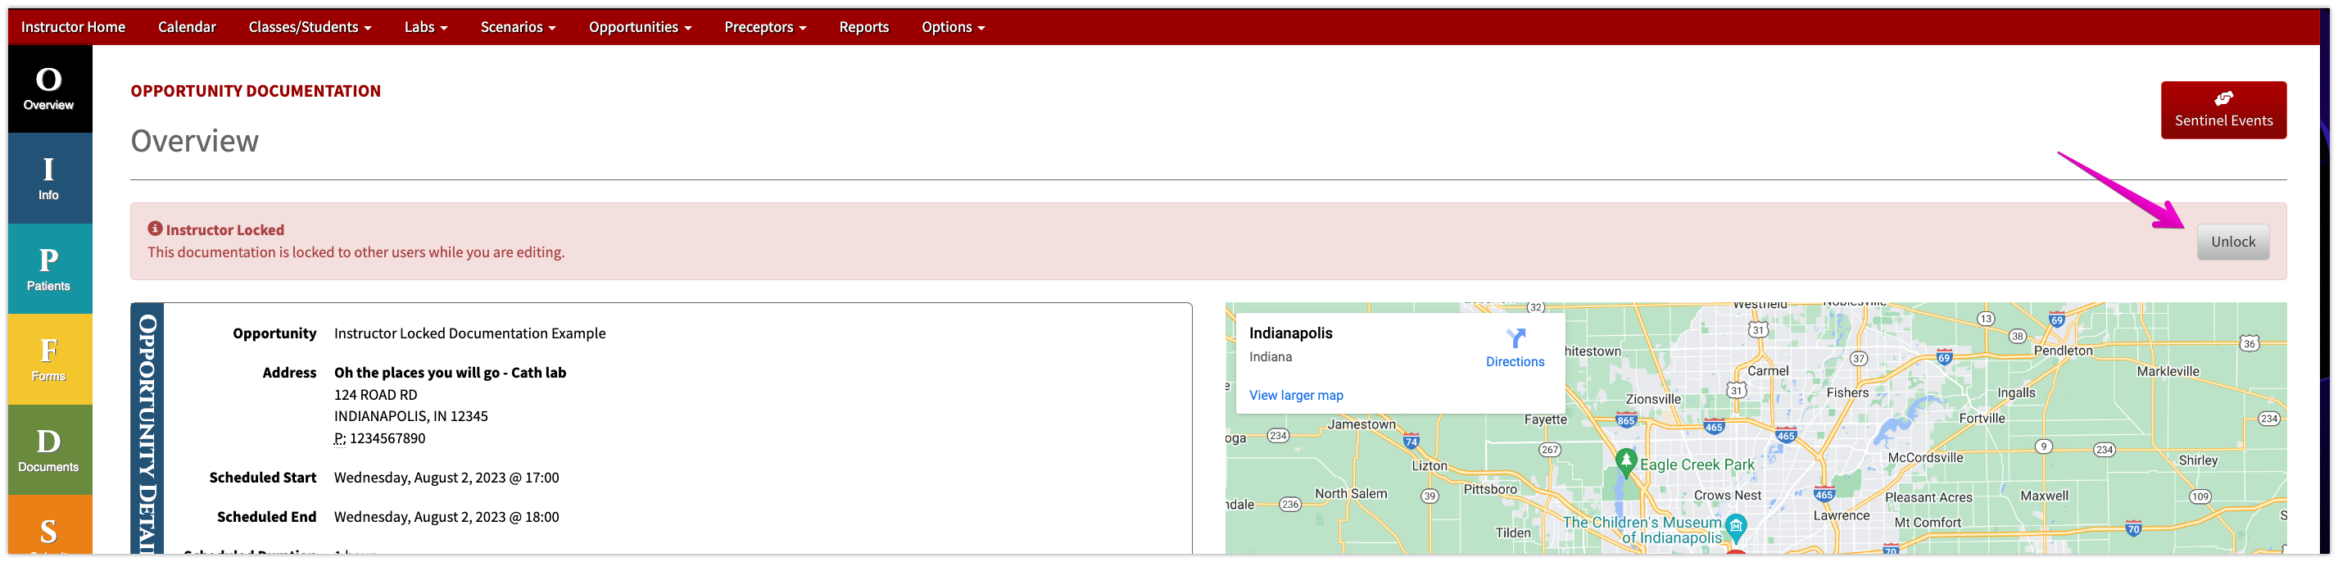Image resolution: width=2338 pixels, height=562 pixels.
Task: Click the Markleville label on the map
Action: [x=2168, y=371]
